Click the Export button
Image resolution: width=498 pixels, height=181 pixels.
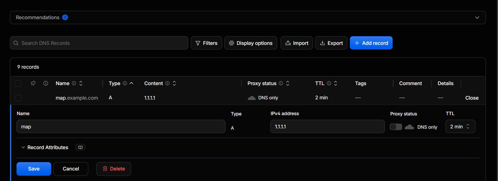331,43
